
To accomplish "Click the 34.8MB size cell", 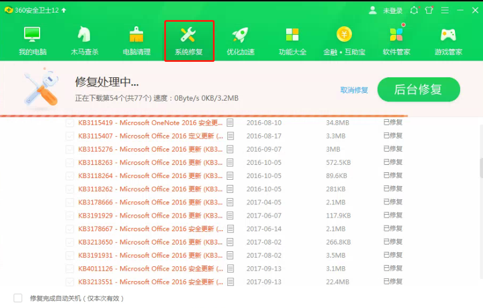I will pyautogui.click(x=338, y=123).
